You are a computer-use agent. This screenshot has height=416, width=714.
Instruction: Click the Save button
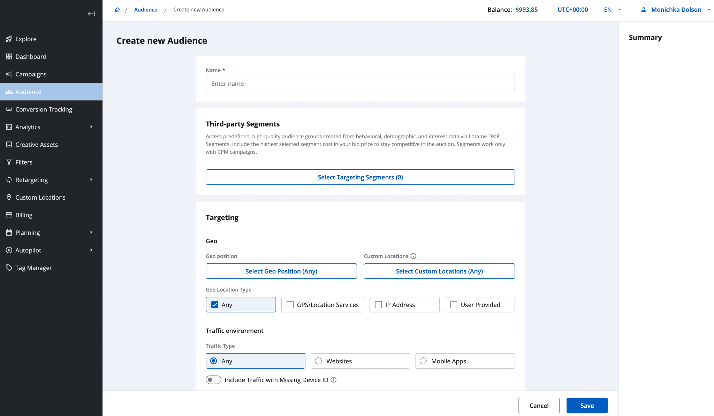tap(587, 406)
